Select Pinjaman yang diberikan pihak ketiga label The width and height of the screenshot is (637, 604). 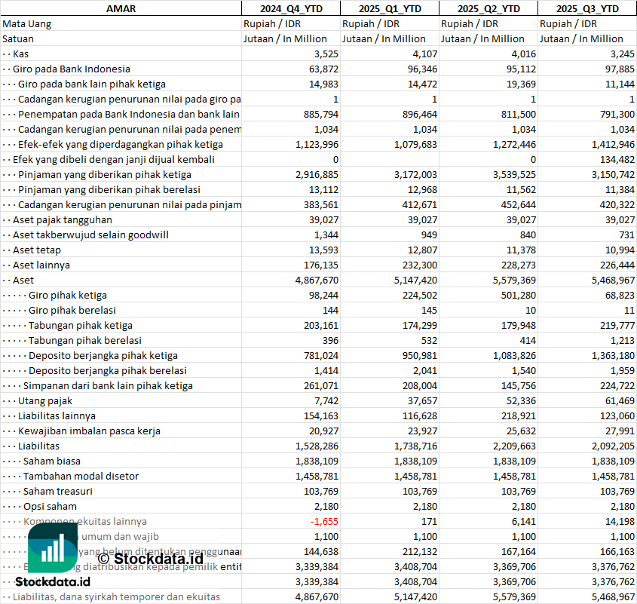click(x=104, y=174)
